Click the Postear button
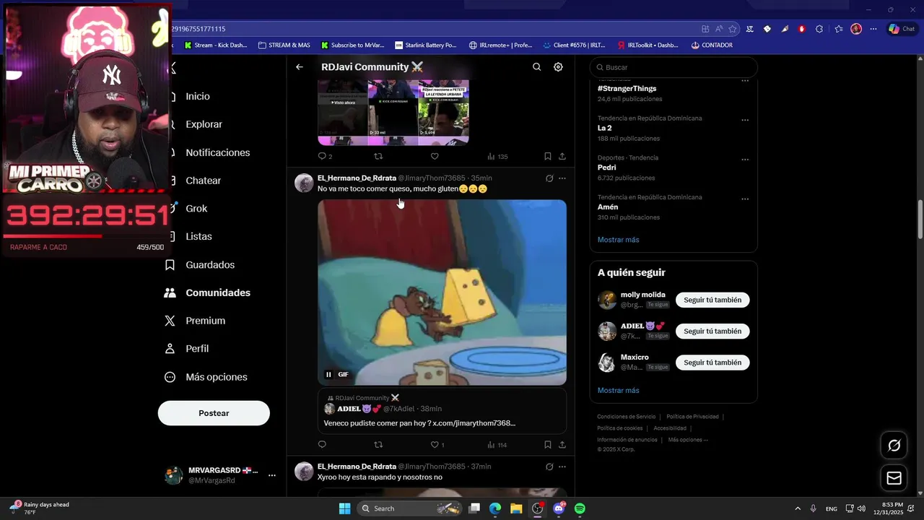This screenshot has height=520, width=924. (214, 413)
